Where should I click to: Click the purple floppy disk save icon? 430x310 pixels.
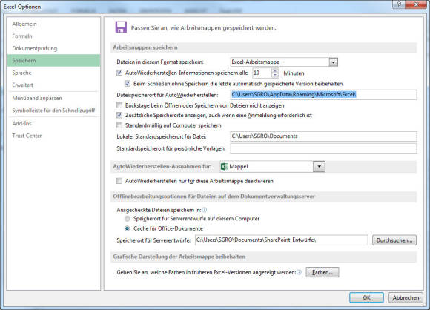point(121,27)
